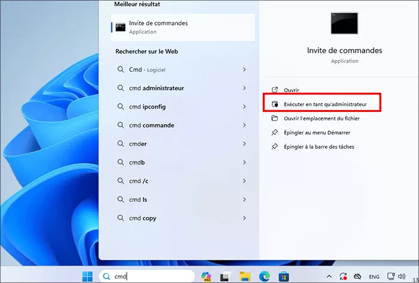
Task: Click the taskbar search box containing cmd
Action: (x=147, y=276)
